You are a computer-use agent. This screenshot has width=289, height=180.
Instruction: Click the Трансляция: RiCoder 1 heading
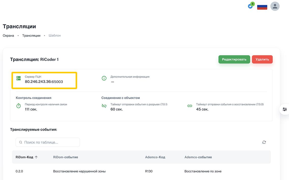(x=34, y=60)
